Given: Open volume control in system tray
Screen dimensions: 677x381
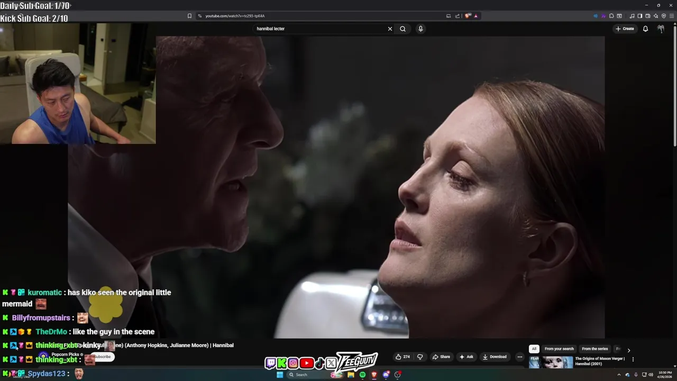Looking at the screenshot, I should [651, 375].
